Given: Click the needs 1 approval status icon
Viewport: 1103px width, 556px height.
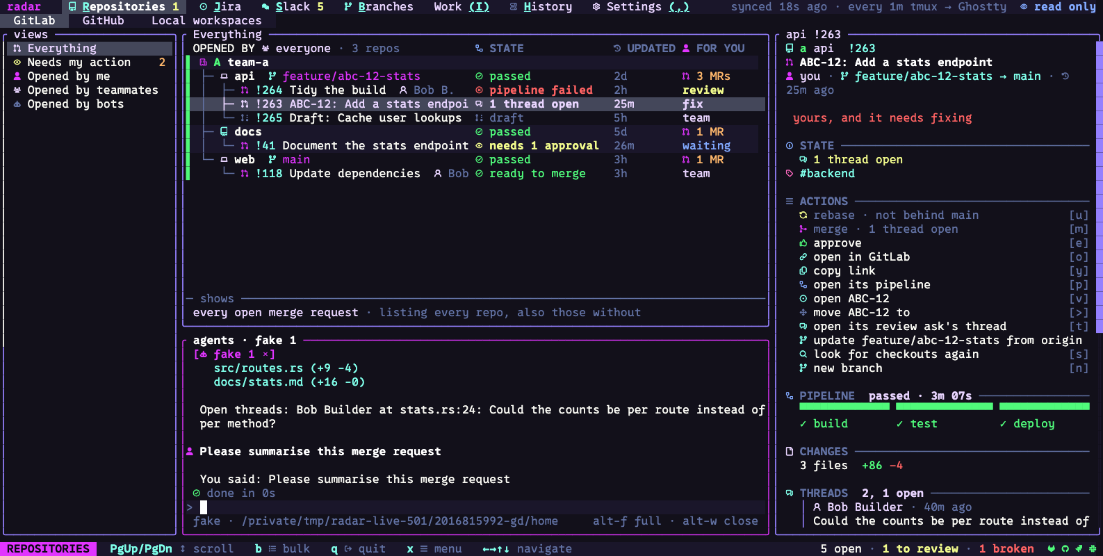Looking at the screenshot, I should point(479,146).
